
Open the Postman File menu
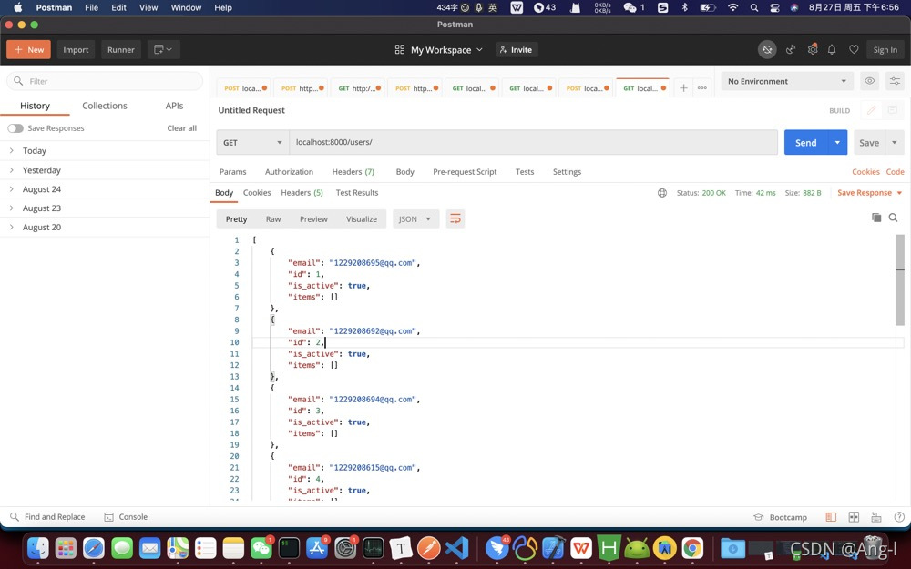pyautogui.click(x=91, y=7)
